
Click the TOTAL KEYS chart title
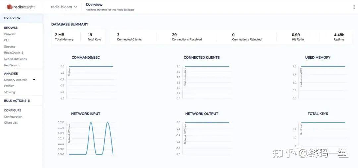pyautogui.click(x=318, y=114)
